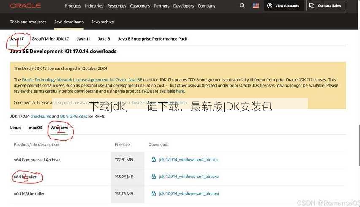Select the Linux platform tab

point(15,128)
